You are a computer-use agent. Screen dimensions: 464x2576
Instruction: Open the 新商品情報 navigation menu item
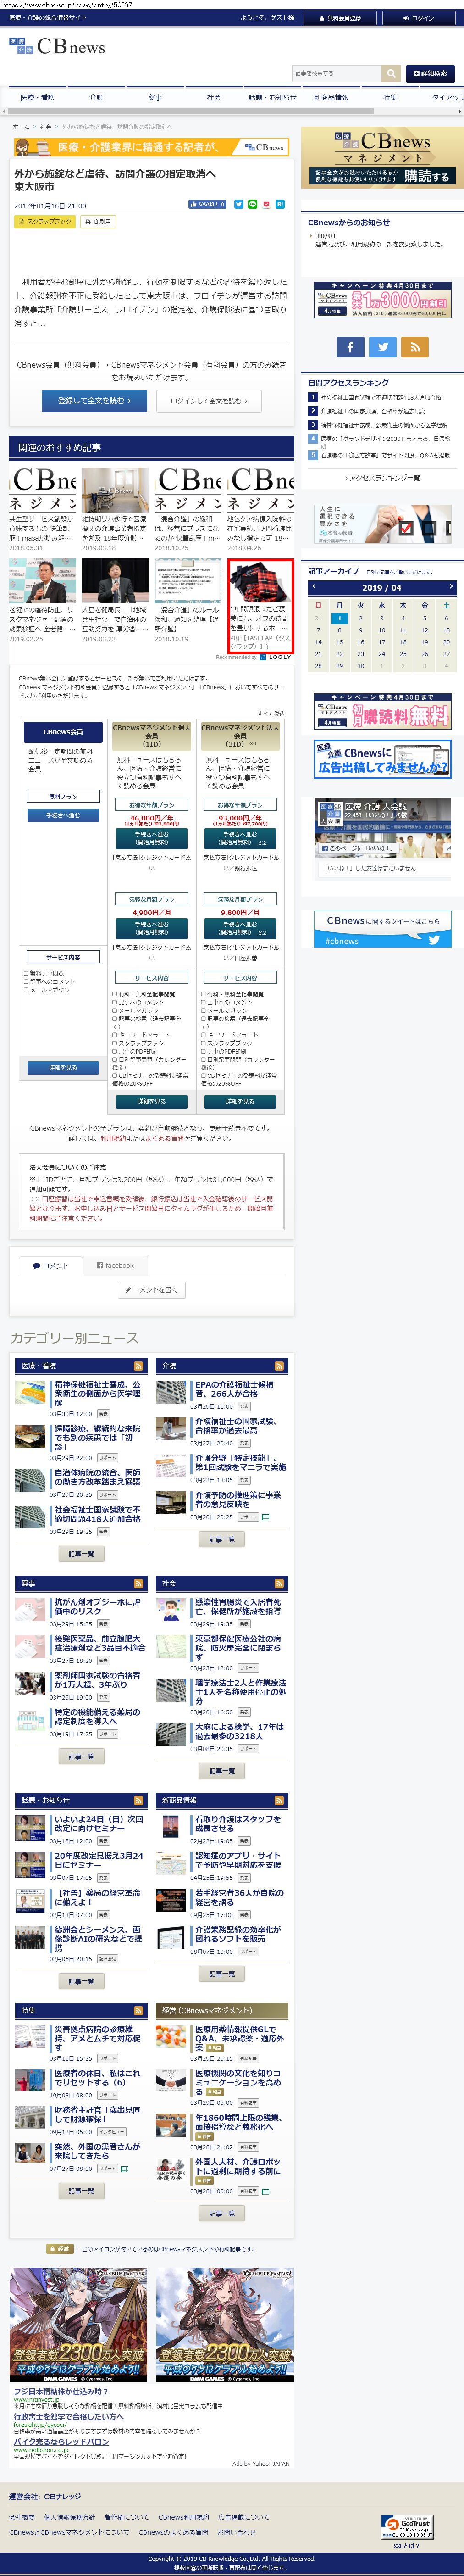coord(331,98)
